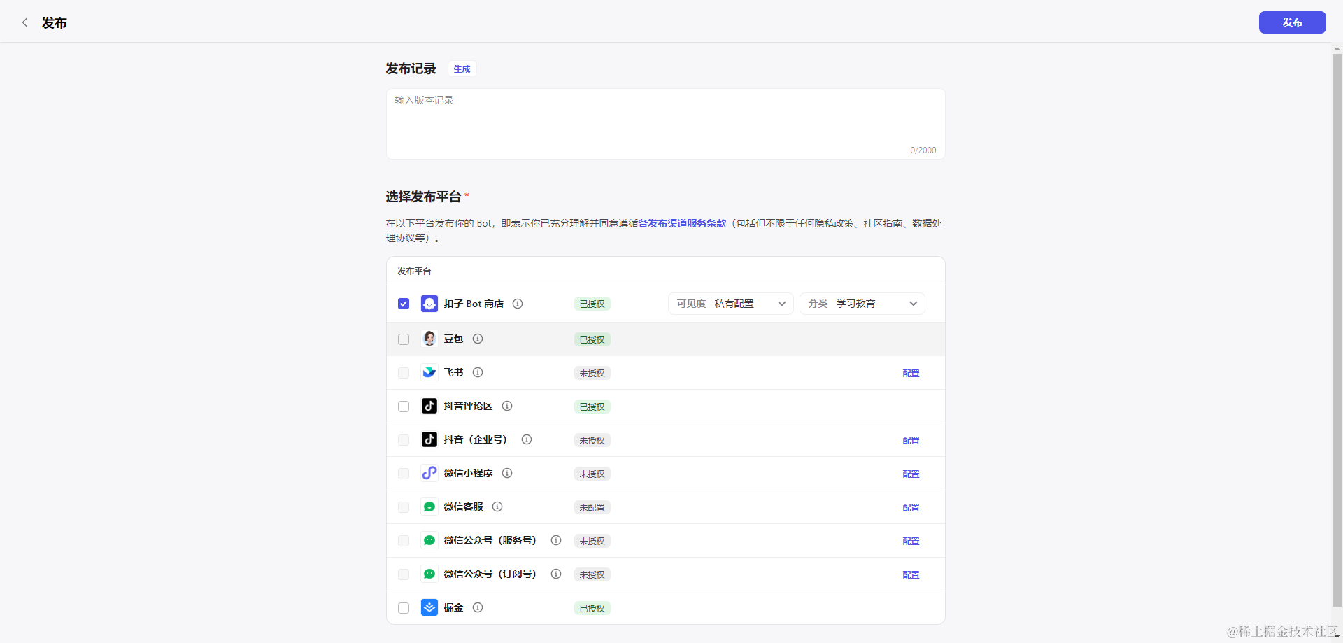The width and height of the screenshot is (1343, 643).
Task: Uncheck the 扣子 Bot 商店 checkbox
Action: pos(404,304)
